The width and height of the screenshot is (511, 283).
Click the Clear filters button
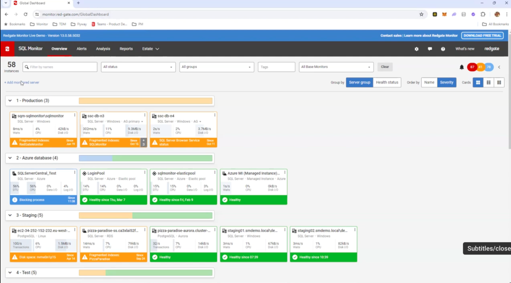(x=385, y=67)
